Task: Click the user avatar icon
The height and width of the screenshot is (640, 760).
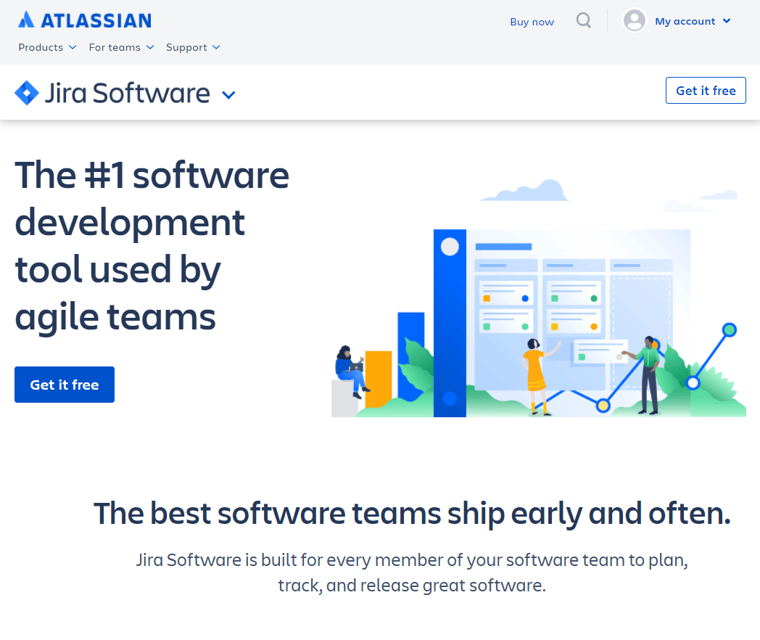Action: coord(635,20)
